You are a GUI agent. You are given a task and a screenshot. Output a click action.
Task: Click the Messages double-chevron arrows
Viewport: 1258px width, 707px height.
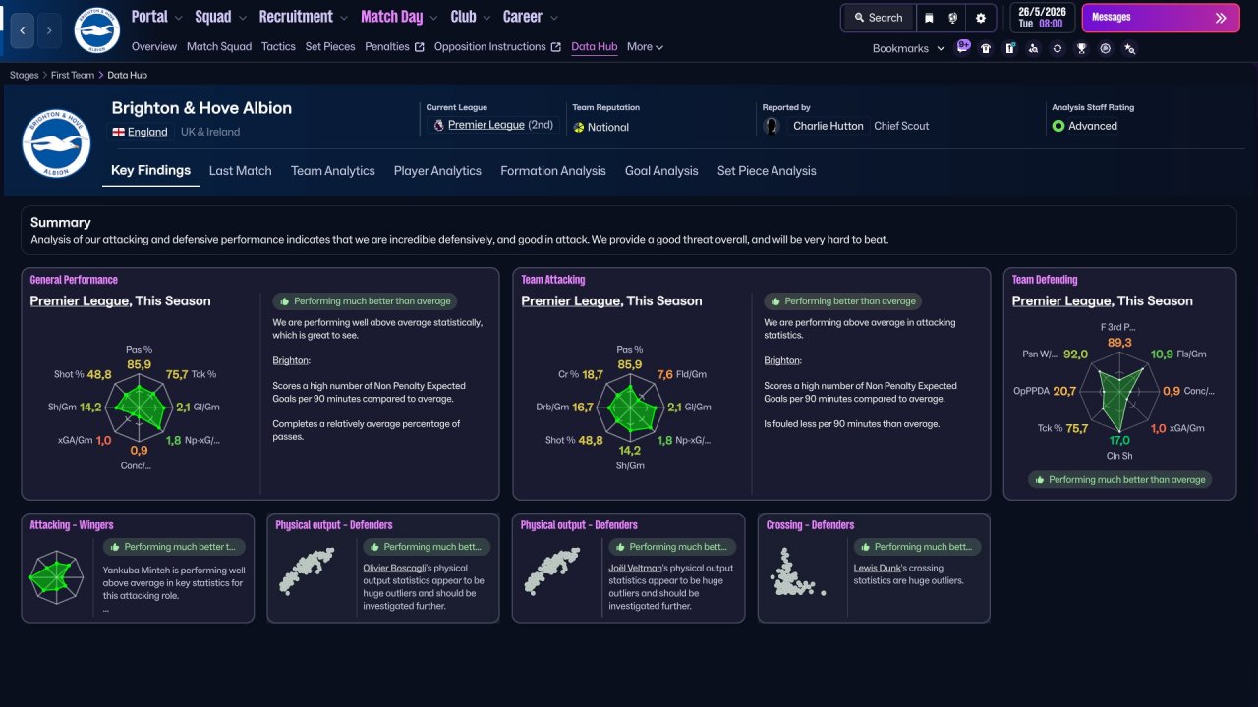point(1221,18)
